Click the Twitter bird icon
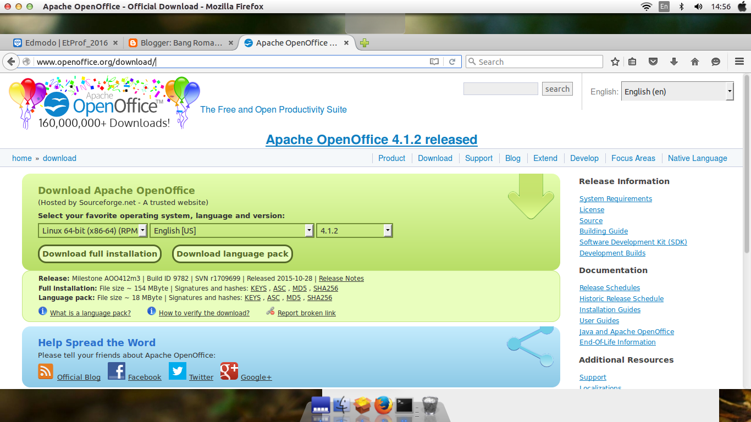 coord(178,371)
